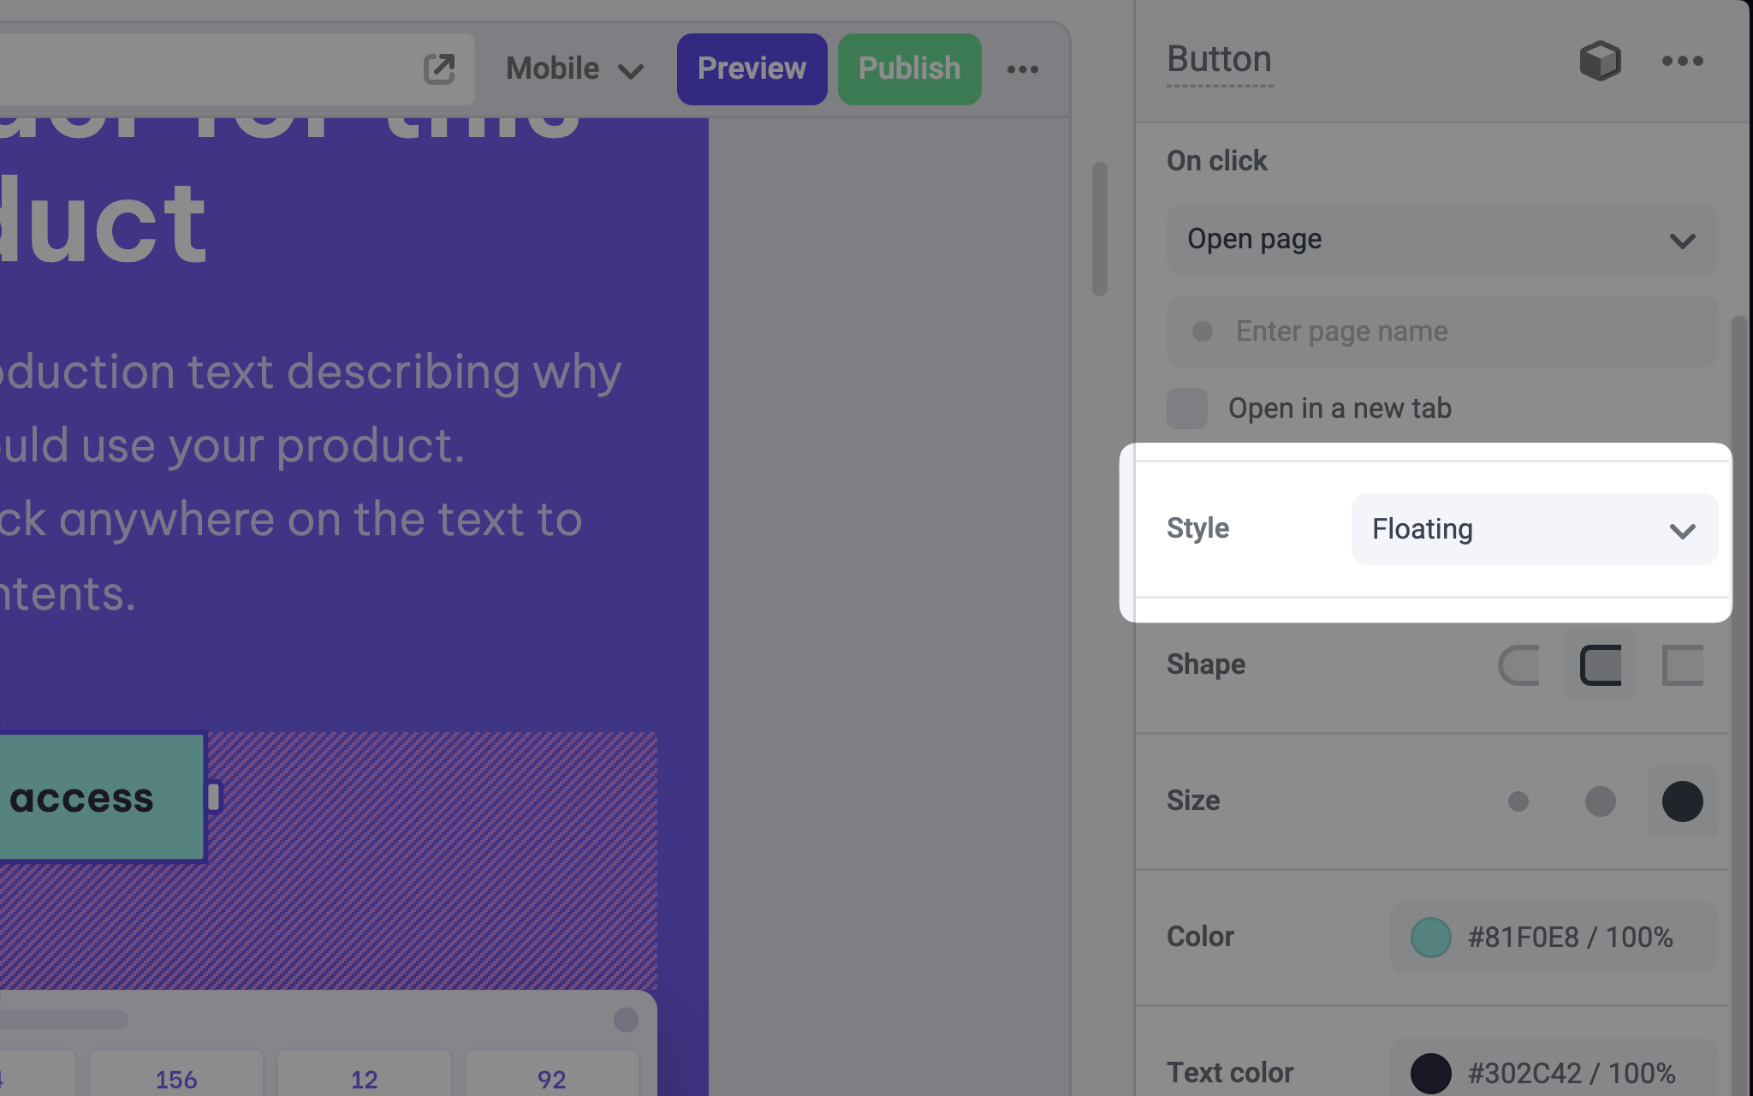The image size is (1753, 1096).
Task: Open the Mobile device view dropdown
Action: click(574, 69)
